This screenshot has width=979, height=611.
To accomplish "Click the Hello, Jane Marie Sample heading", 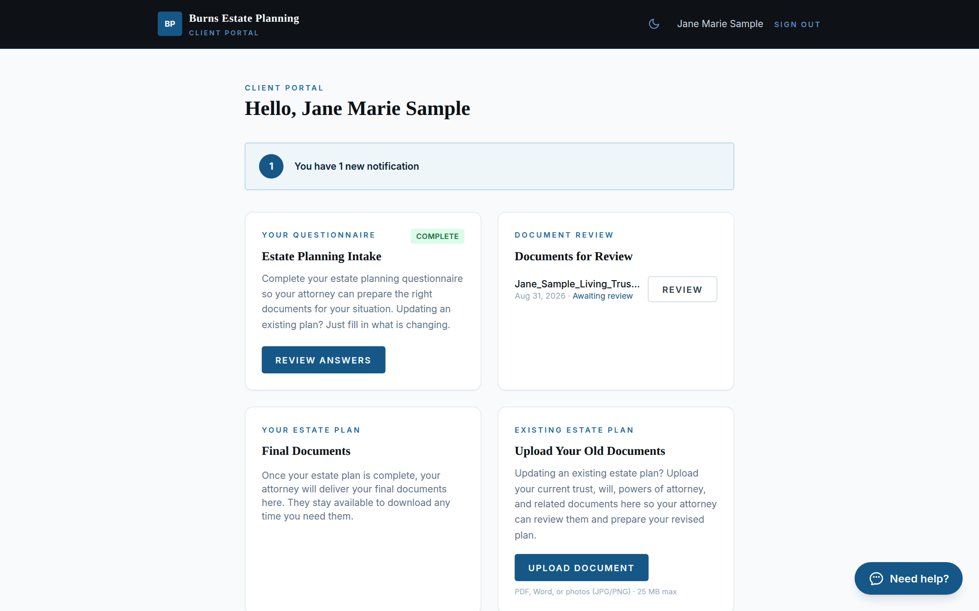I will click(x=357, y=109).
